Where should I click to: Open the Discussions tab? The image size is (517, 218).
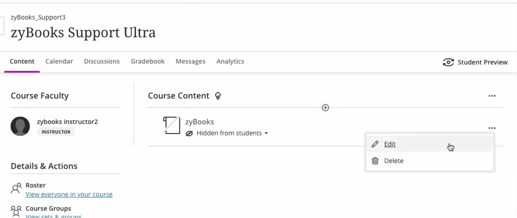(102, 61)
